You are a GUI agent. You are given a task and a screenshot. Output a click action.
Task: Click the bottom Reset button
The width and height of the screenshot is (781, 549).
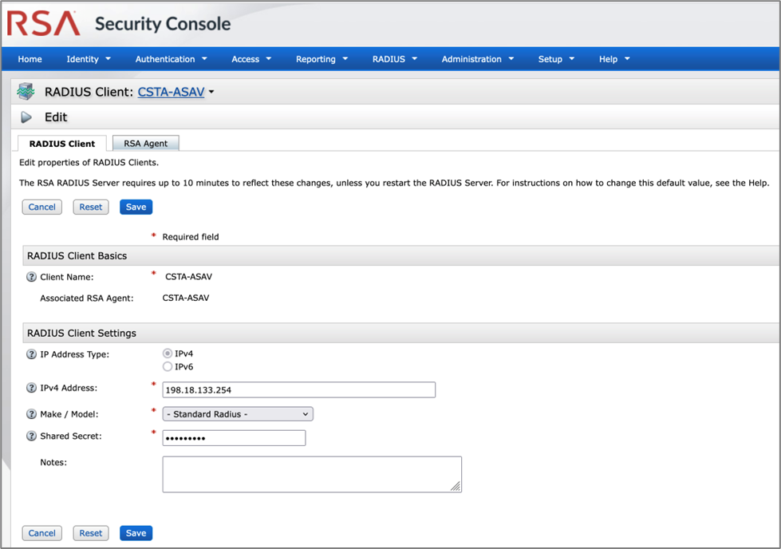point(90,533)
